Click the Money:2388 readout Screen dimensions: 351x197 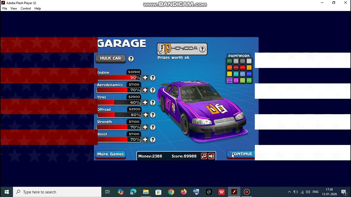click(x=150, y=156)
